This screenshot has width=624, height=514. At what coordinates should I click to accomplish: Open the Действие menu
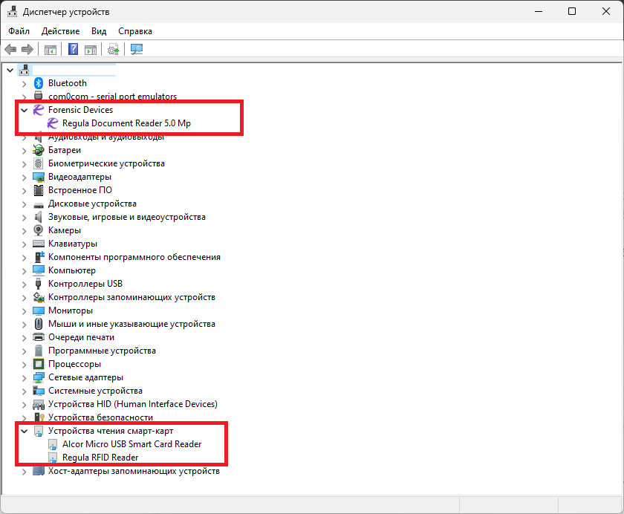point(60,31)
